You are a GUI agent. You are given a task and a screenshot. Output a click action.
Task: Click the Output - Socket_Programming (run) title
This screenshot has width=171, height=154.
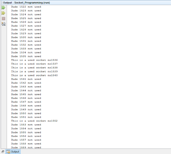pos(26,3)
